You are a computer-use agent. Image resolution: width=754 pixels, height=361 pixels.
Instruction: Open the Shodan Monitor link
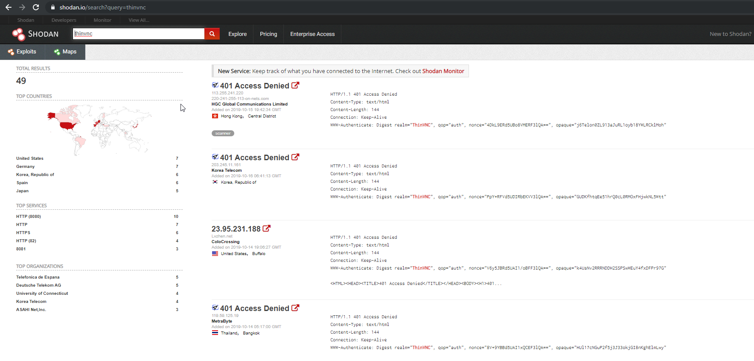(x=443, y=71)
